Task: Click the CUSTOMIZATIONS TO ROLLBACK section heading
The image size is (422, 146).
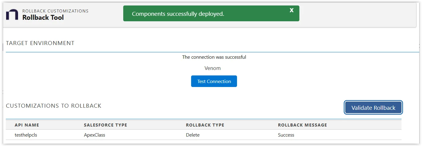Action: 54,106
